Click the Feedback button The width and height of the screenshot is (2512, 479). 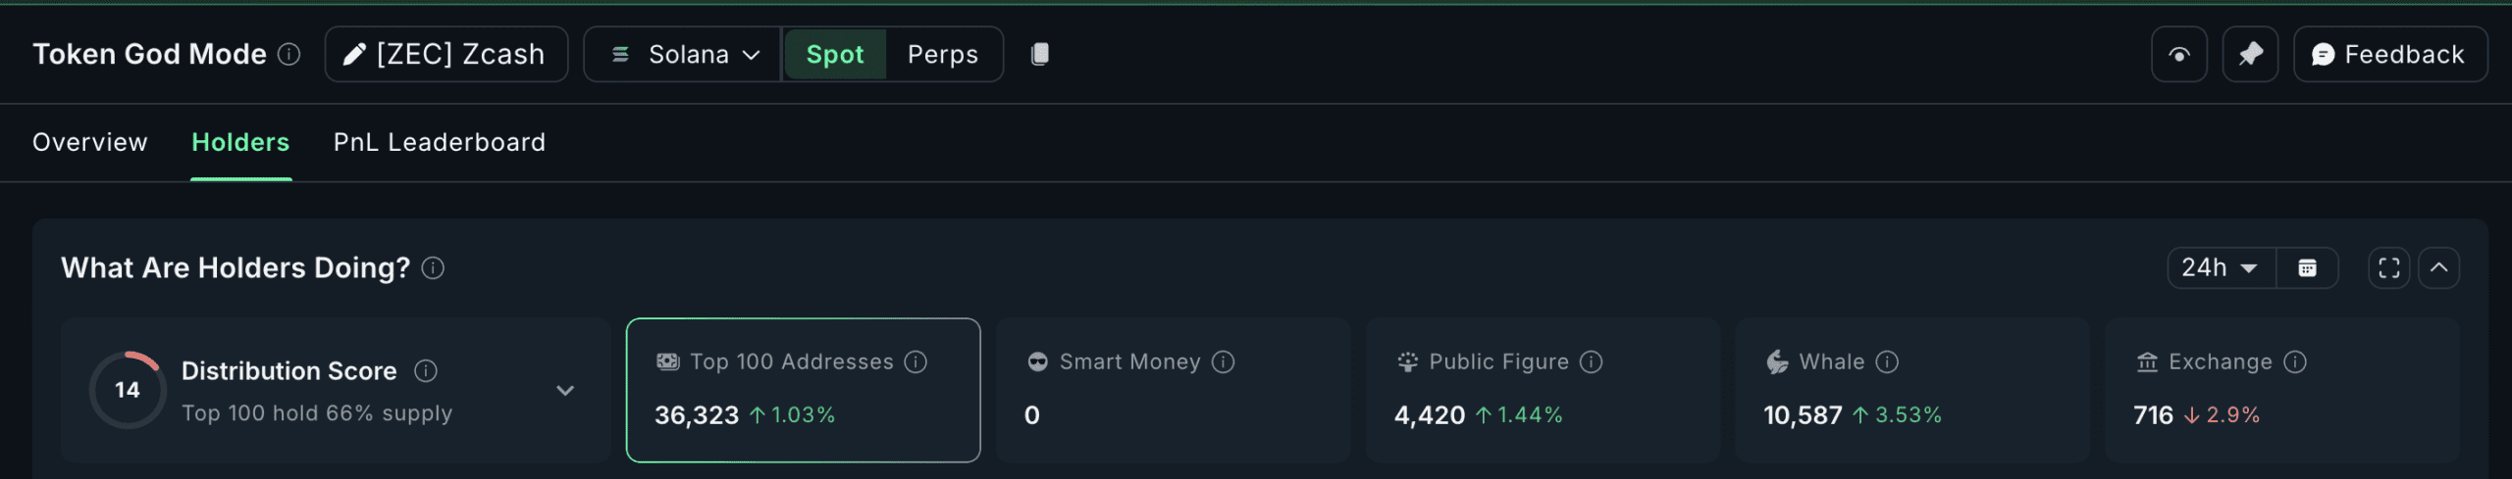tap(2389, 55)
